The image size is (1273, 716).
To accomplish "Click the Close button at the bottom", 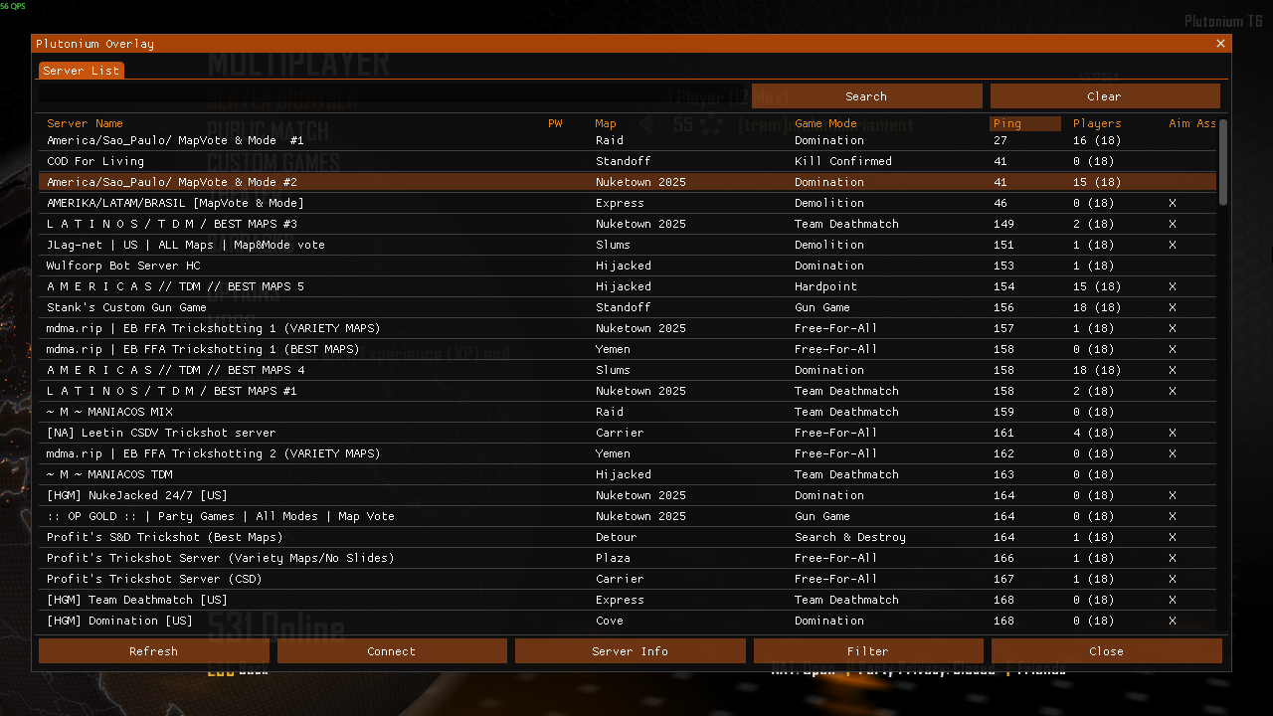I will [x=1106, y=651].
